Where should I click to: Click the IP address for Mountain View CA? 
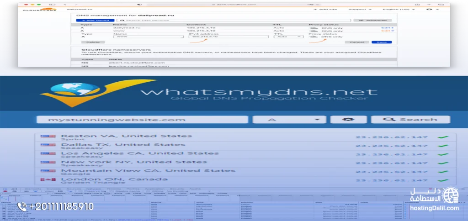[392, 172]
